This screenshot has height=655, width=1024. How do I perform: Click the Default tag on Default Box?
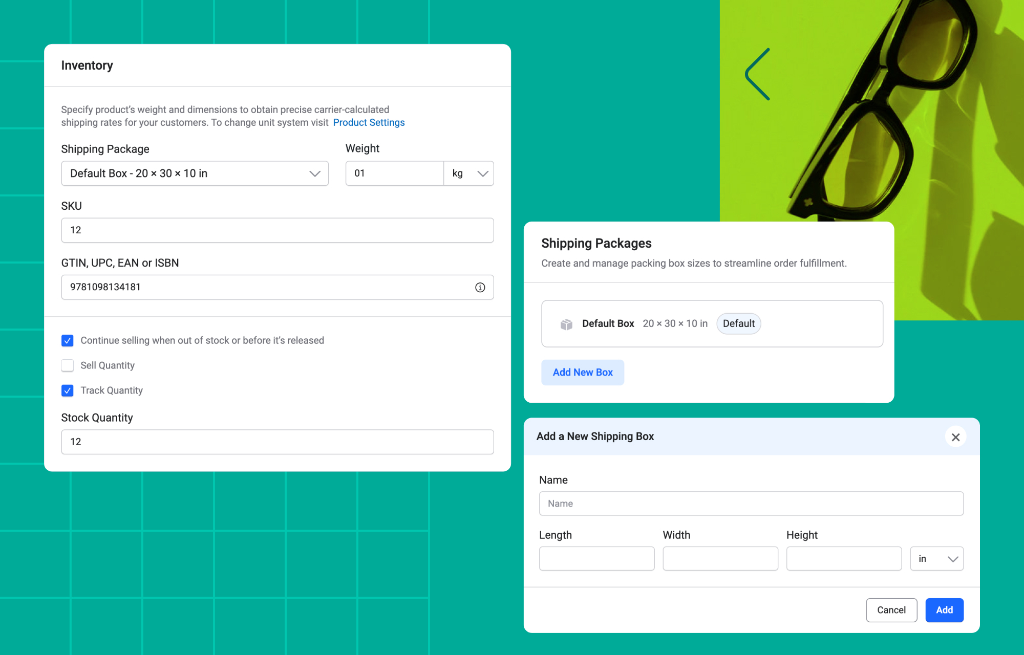pos(738,323)
